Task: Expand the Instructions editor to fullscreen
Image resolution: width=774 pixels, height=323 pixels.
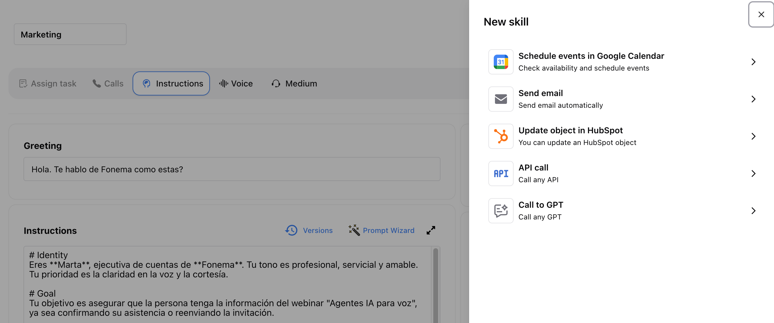Action: pos(431,230)
